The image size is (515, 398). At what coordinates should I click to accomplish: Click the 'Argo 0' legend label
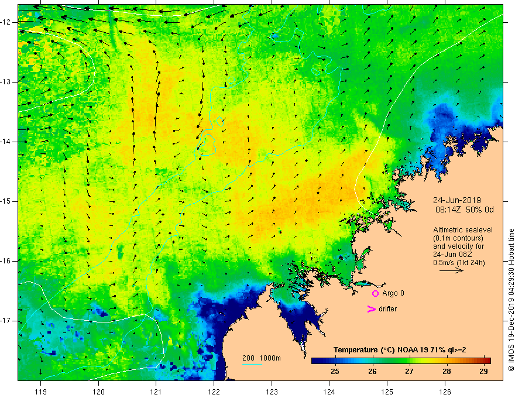pos(393,293)
